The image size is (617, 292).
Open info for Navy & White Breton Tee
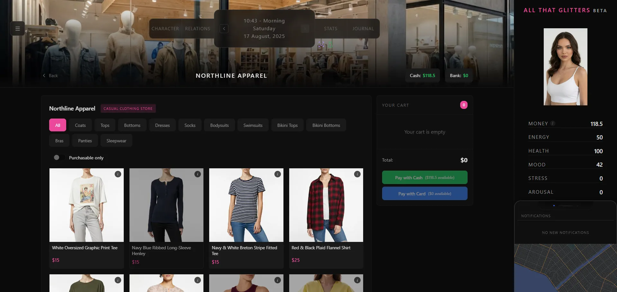pyautogui.click(x=278, y=174)
